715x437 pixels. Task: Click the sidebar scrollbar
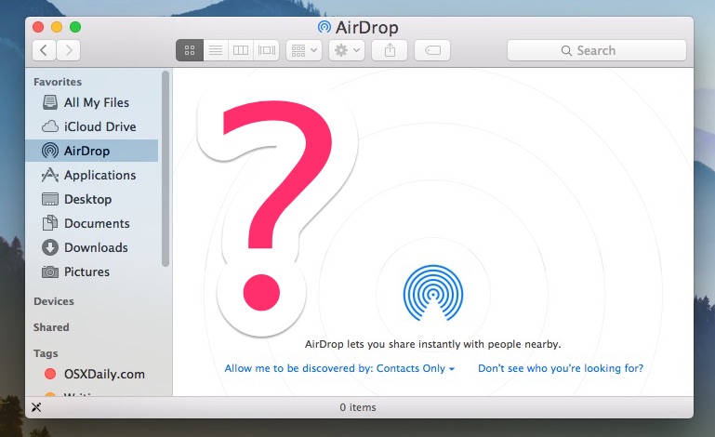tap(166, 169)
